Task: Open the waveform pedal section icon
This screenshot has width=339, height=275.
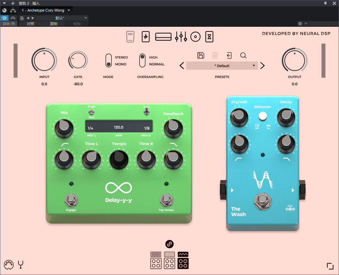Action: coord(146,37)
